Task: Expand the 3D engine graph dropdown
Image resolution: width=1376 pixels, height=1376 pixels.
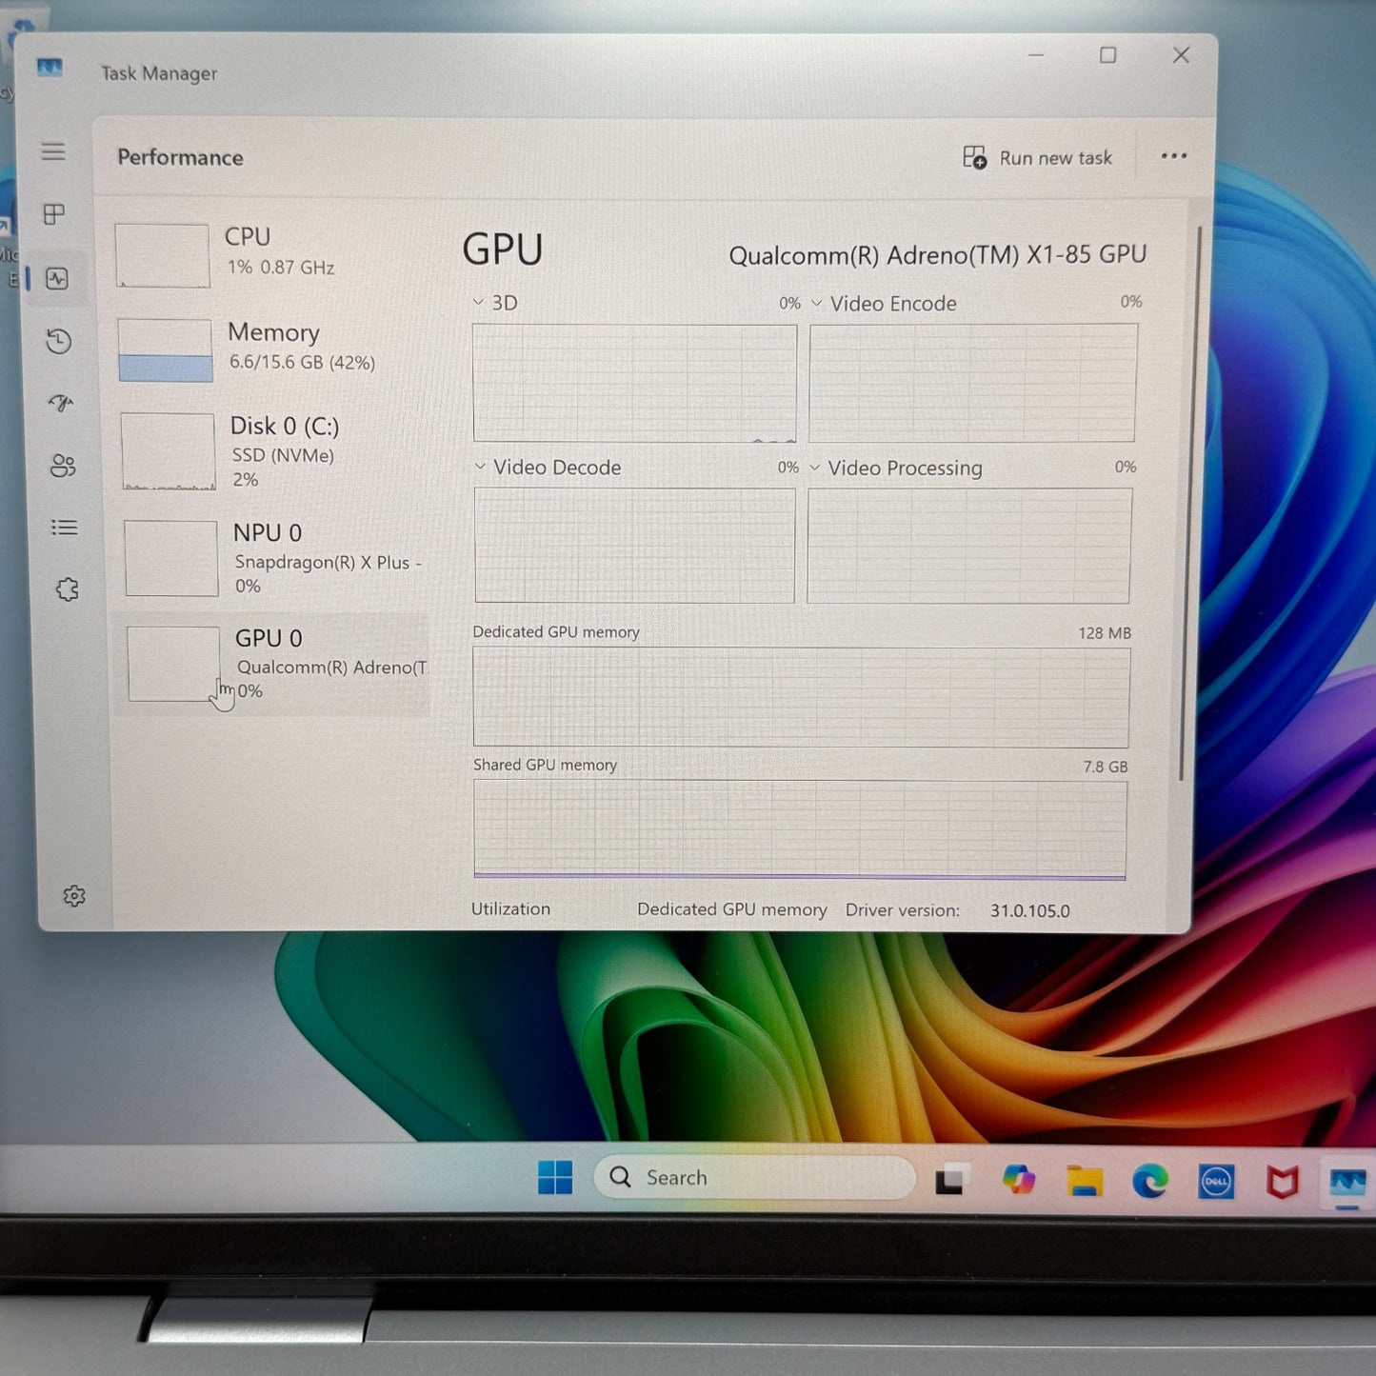Action: 478,302
